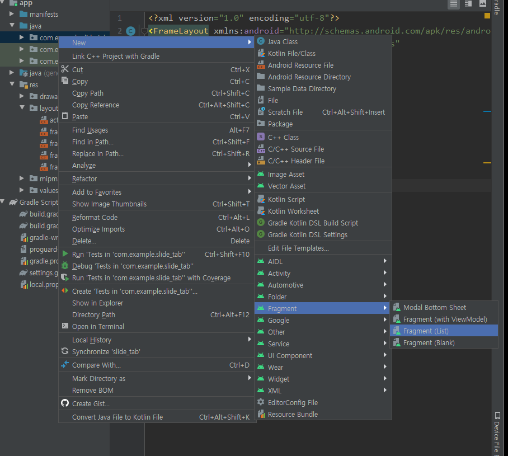
Task: Click the Resource Bundle icon
Action: (261, 414)
